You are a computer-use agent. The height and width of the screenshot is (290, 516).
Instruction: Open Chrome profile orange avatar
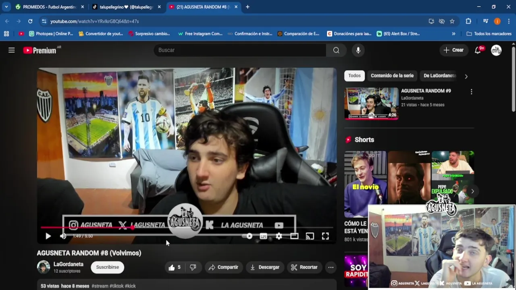click(x=497, y=21)
